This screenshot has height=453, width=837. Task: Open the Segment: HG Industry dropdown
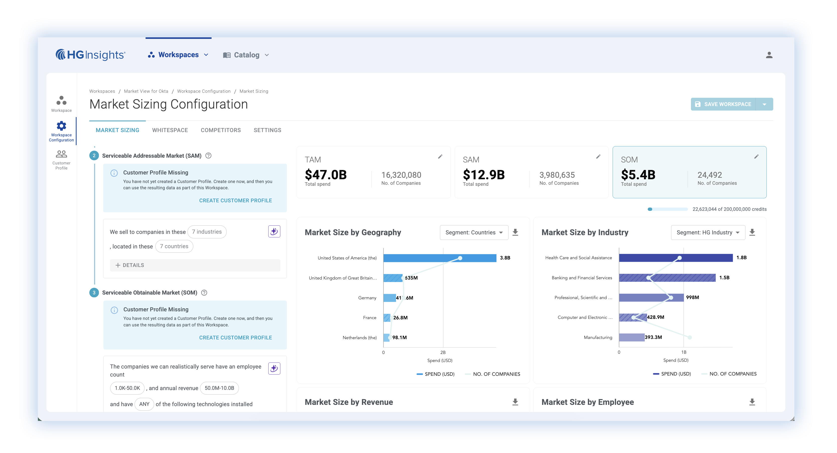point(708,232)
